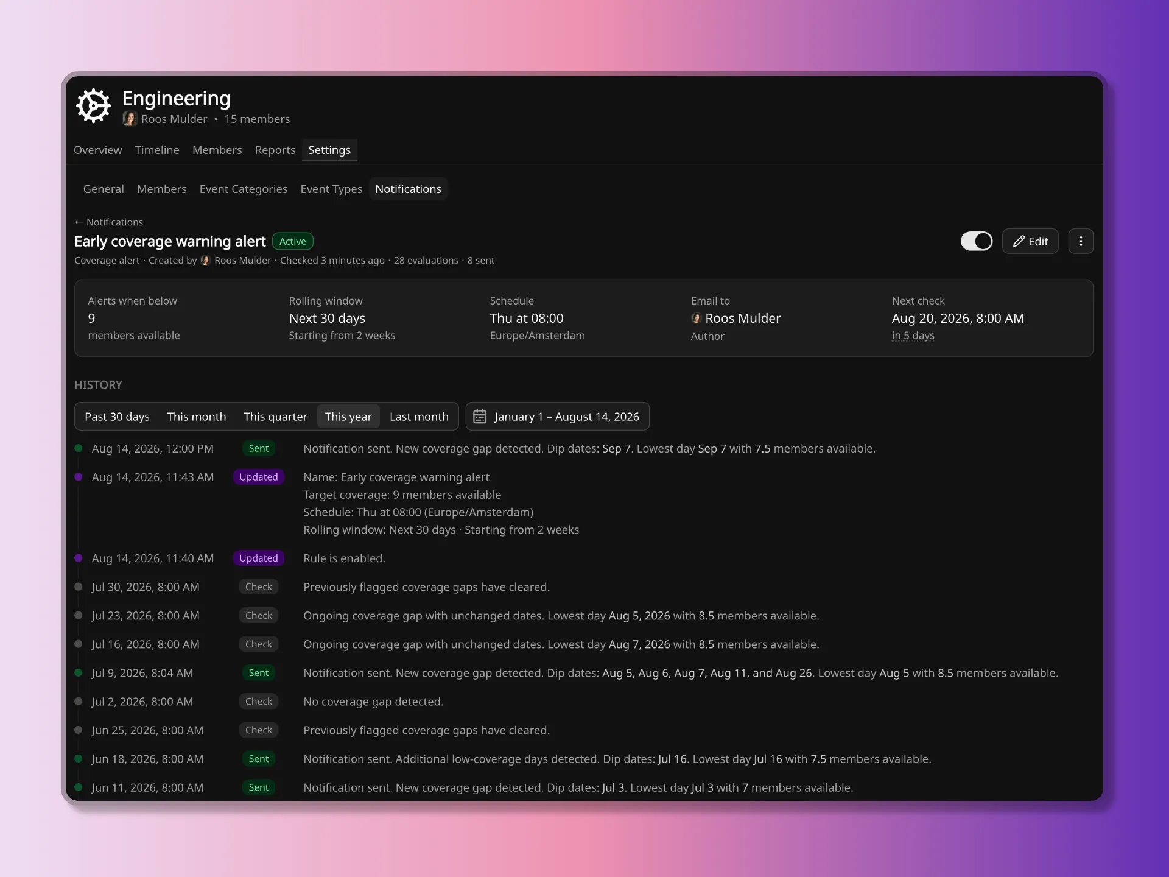Click the Edit button
Viewport: 1169px width, 877px height.
point(1030,241)
